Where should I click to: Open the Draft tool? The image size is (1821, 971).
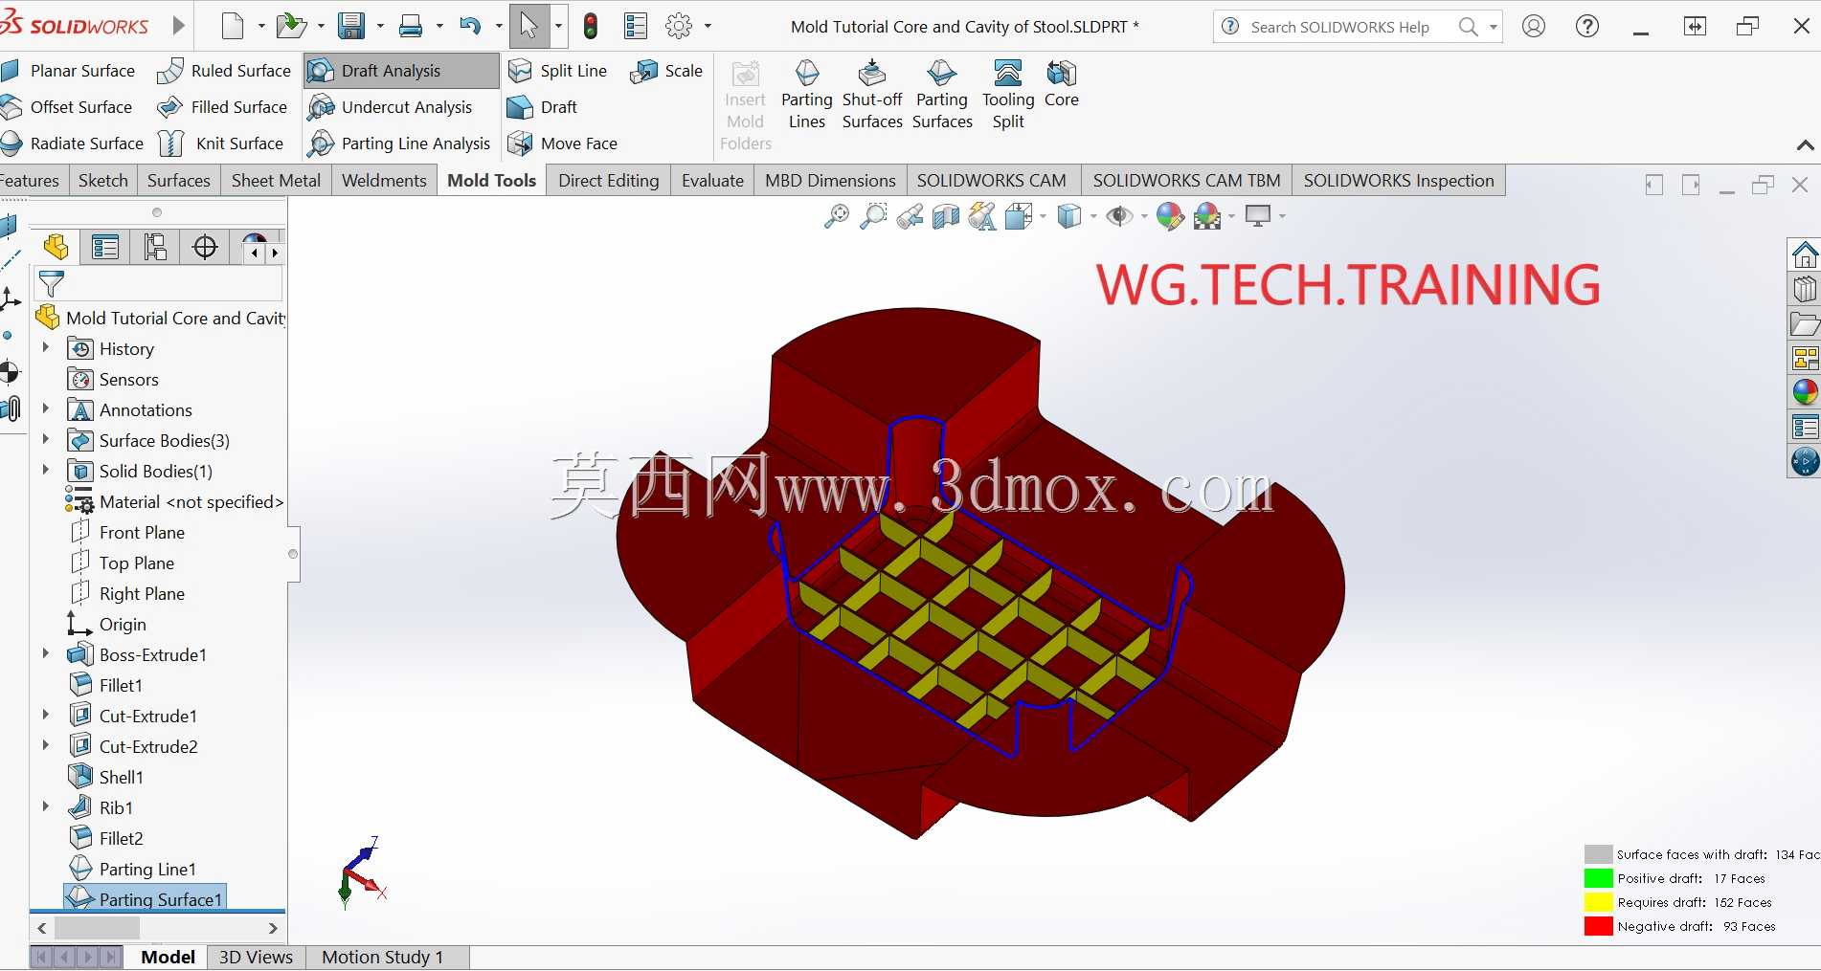tap(543, 107)
